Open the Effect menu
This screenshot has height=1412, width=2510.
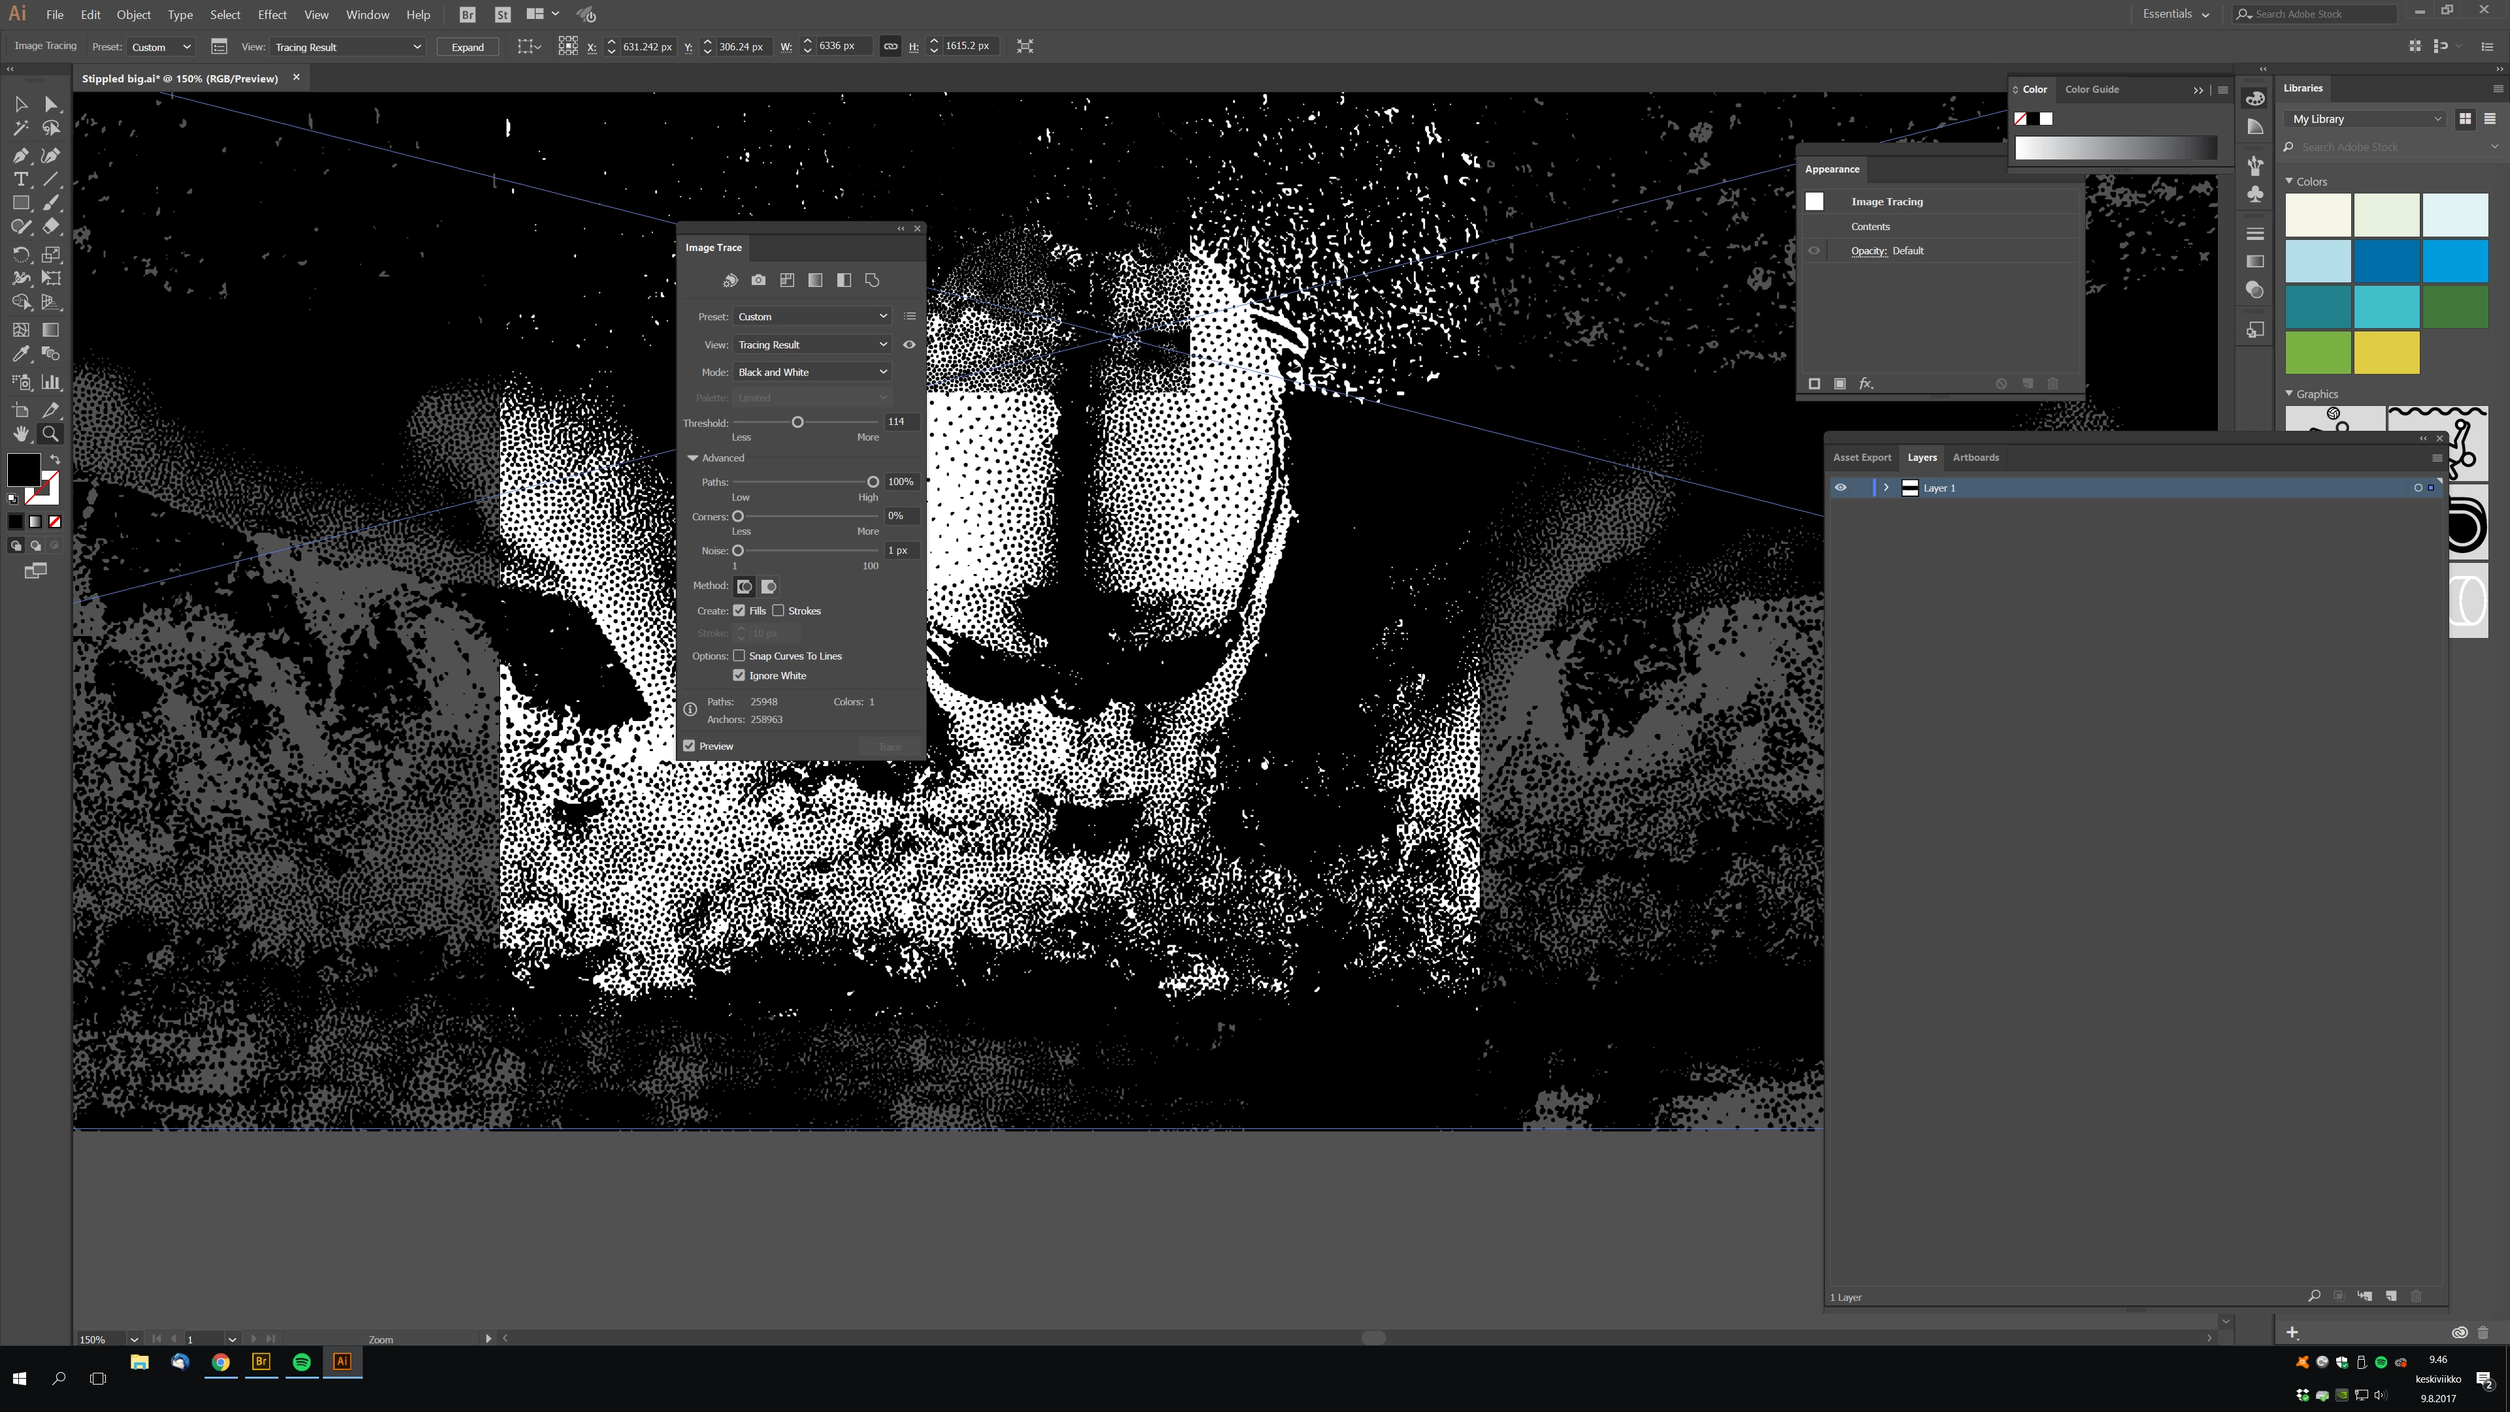pyautogui.click(x=272, y=14)
